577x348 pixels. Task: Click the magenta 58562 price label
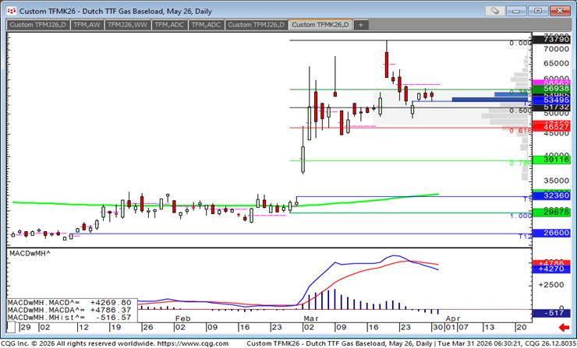[x=549, y=83]
